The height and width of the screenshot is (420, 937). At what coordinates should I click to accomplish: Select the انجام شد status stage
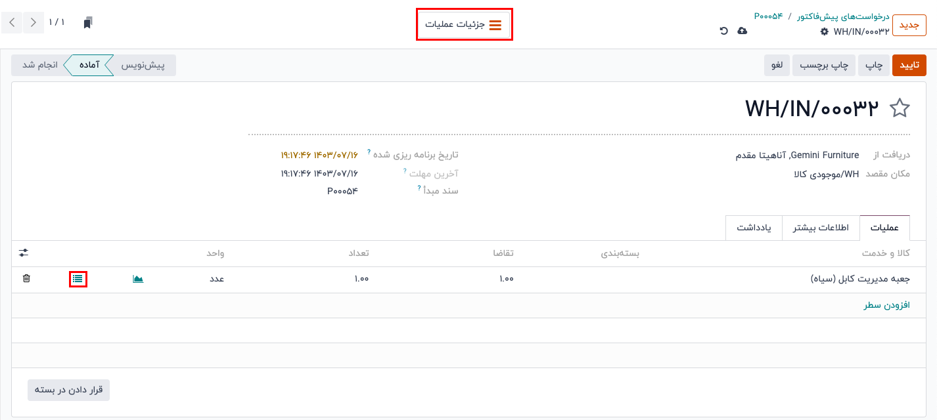point(40,66)
